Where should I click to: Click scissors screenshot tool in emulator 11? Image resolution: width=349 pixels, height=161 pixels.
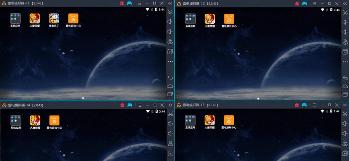170,12
